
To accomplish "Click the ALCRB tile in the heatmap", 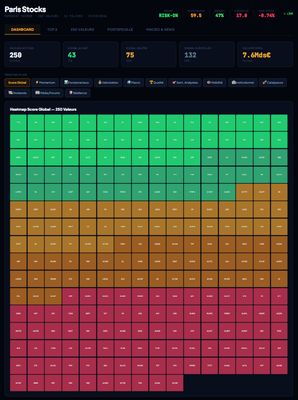I will click(x=175, y=383).
